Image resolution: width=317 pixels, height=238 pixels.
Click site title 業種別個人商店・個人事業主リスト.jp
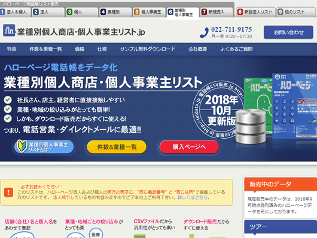[x=81, y=32]
